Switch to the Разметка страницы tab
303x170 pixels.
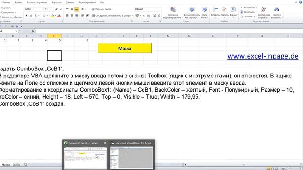pyautogui.click(x=37, y=2)
